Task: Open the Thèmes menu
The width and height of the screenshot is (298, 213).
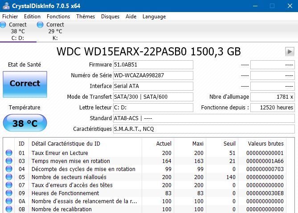Action: 86,17
